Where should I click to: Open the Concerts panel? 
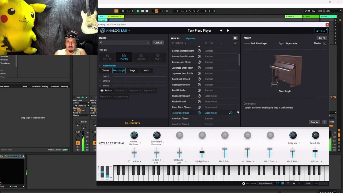(x=132, y=123)
